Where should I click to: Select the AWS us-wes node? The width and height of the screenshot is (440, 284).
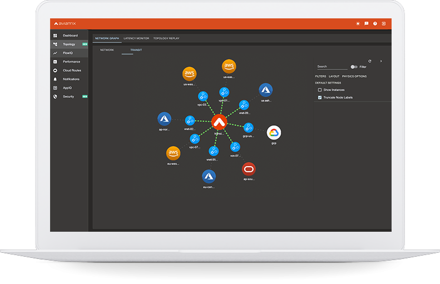[x=190, y=74]
